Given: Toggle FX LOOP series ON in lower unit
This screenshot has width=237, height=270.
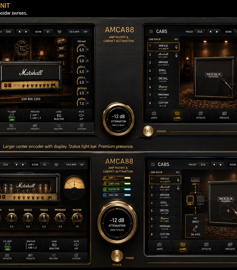Looking at the screenshot, I should tap(7, 245).
